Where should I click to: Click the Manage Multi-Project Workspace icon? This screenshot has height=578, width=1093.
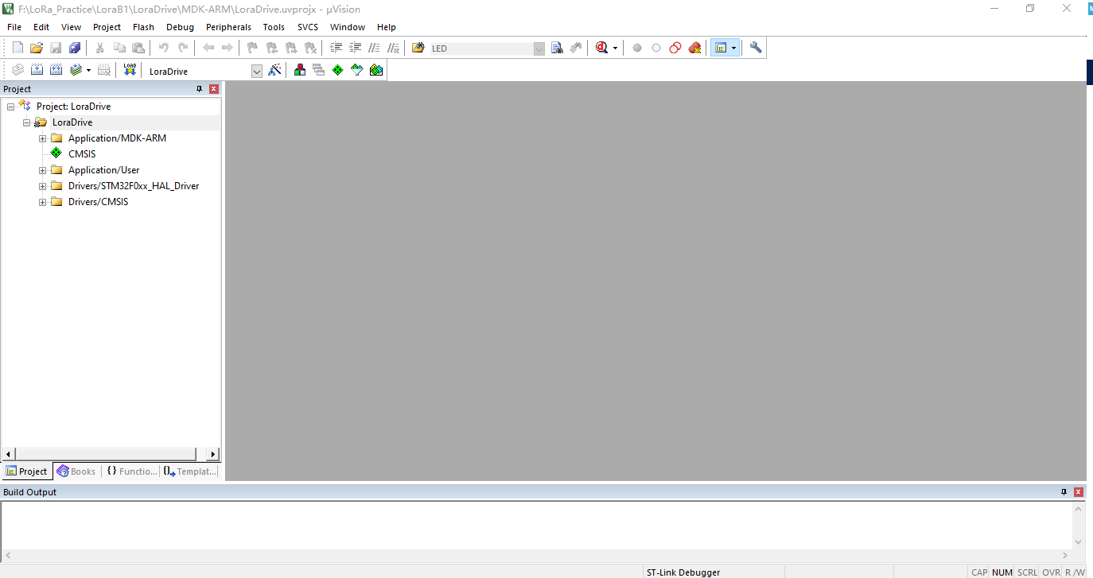coord(319,70)
